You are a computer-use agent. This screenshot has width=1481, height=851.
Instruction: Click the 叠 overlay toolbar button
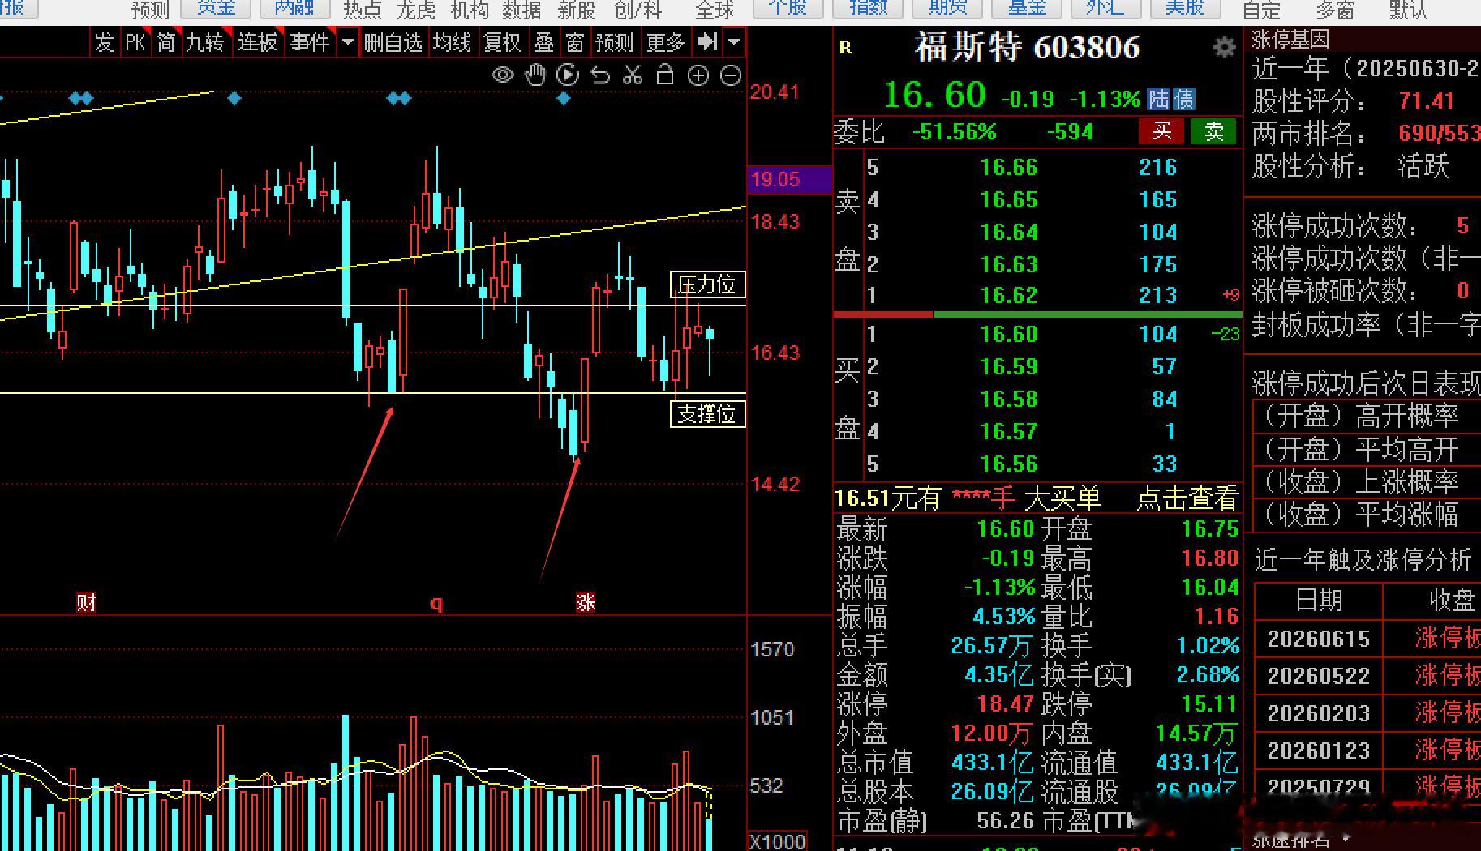[544, 42]
